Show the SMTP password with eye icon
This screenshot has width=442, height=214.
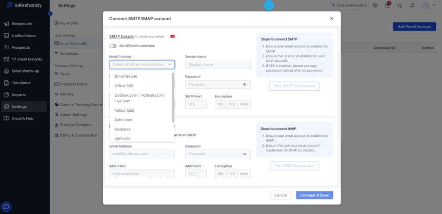coord(244,85)
